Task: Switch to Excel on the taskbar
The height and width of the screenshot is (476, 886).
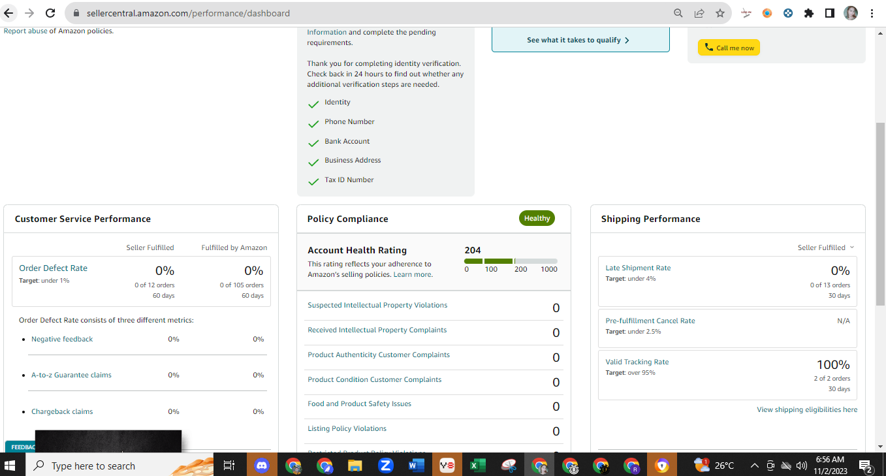Action: [x=478, y=466]
